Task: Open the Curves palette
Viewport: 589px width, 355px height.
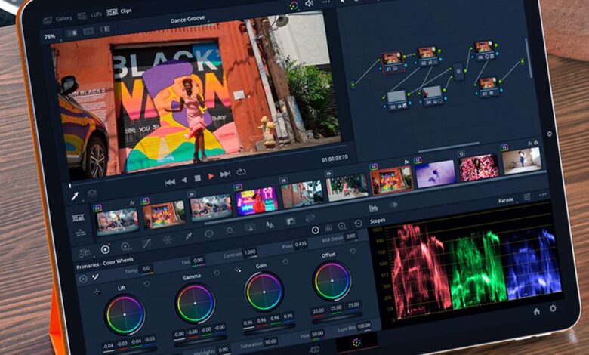Action: pyautogui.click(x=146, y=243)
